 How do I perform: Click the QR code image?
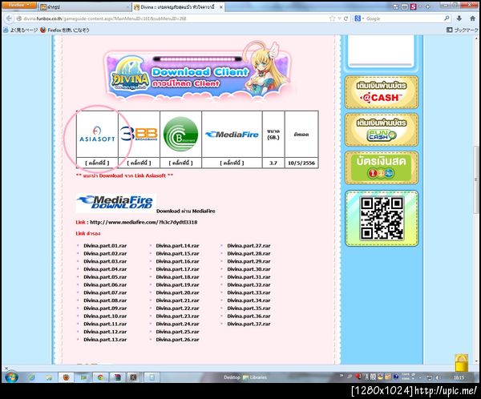382,218
